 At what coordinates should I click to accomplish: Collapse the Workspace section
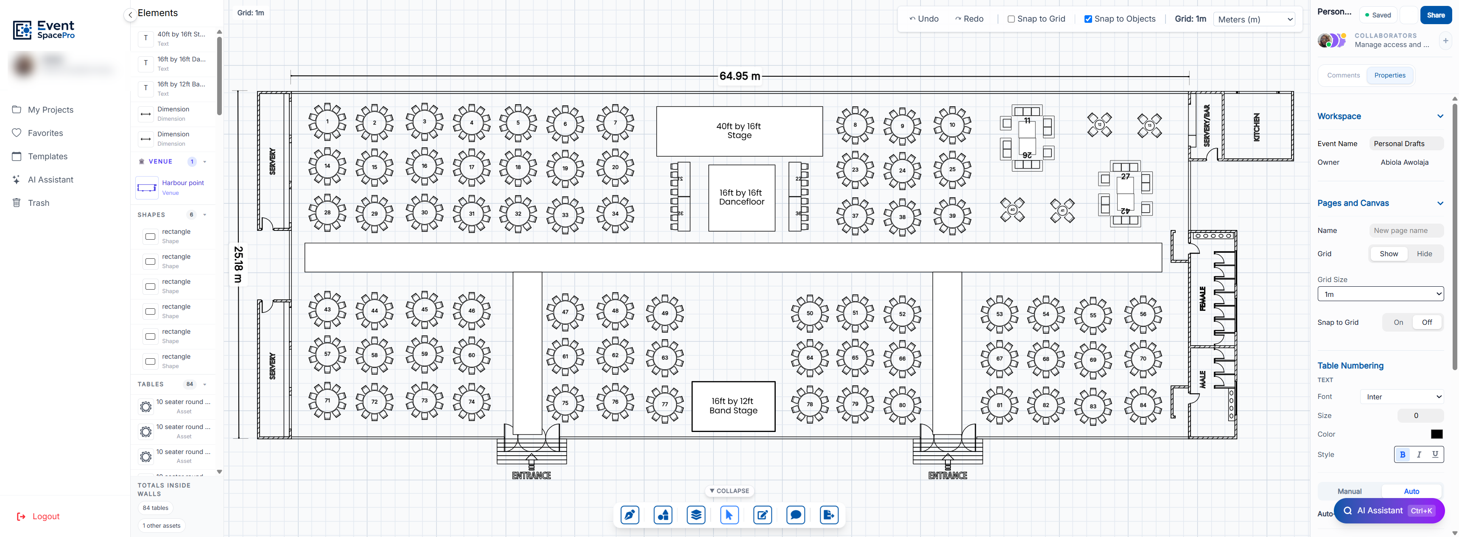1440,116
